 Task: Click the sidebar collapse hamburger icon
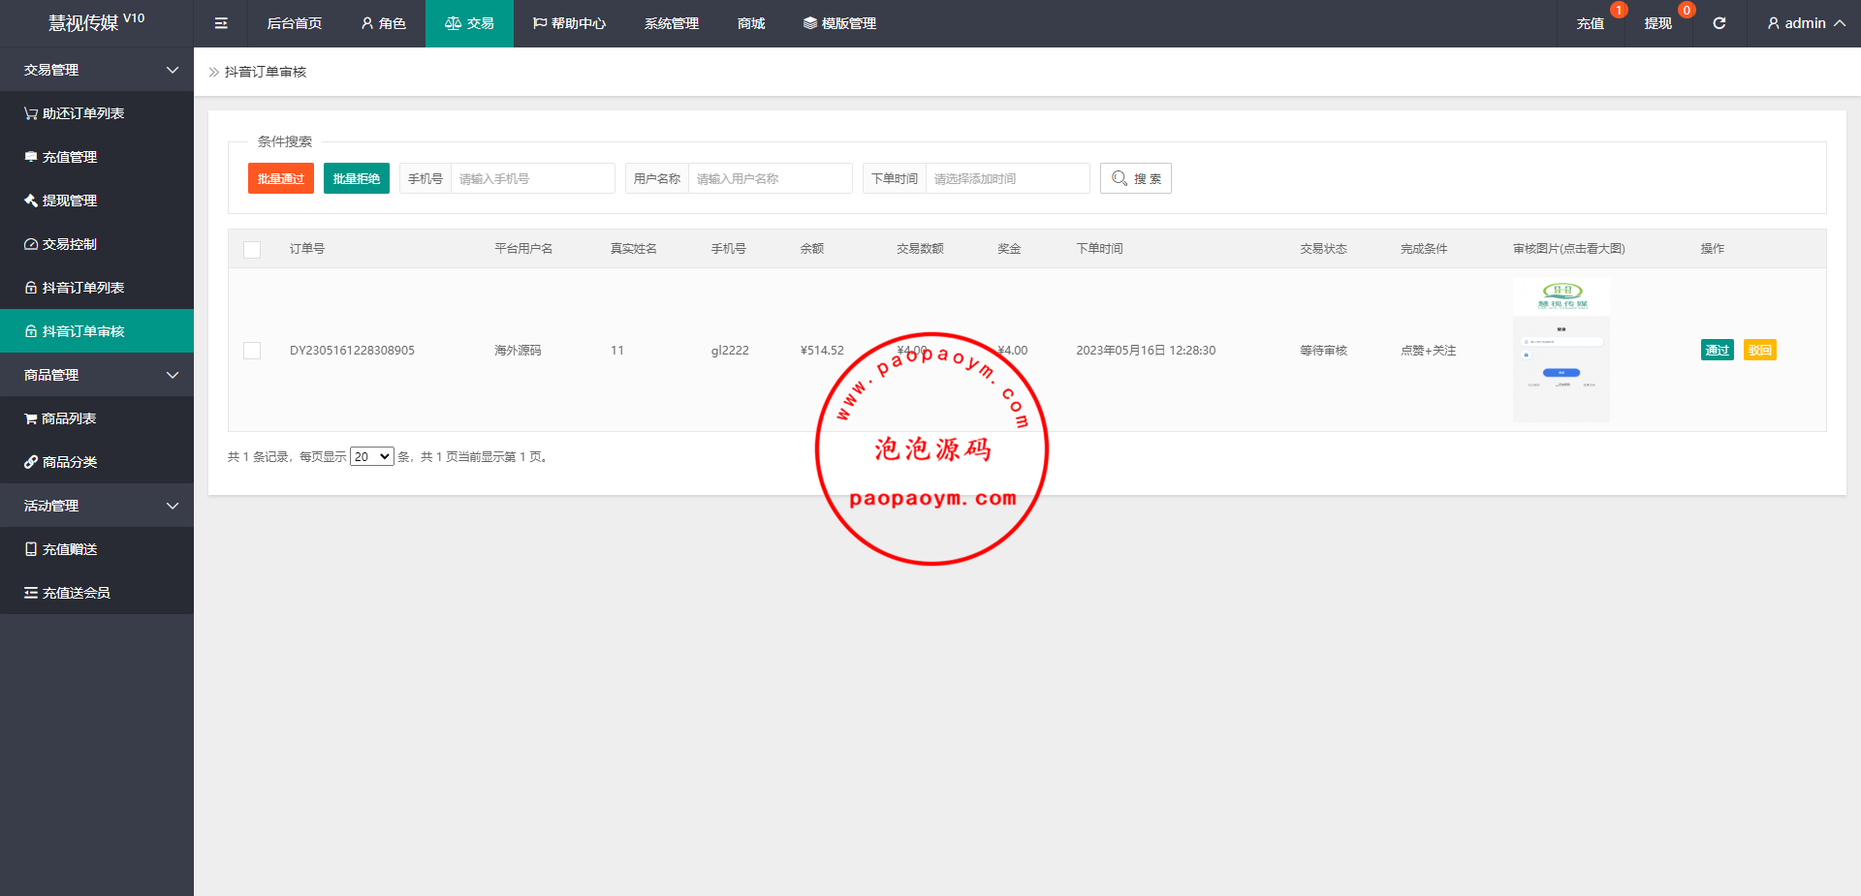pyautogui.click(x=221, y=23)
